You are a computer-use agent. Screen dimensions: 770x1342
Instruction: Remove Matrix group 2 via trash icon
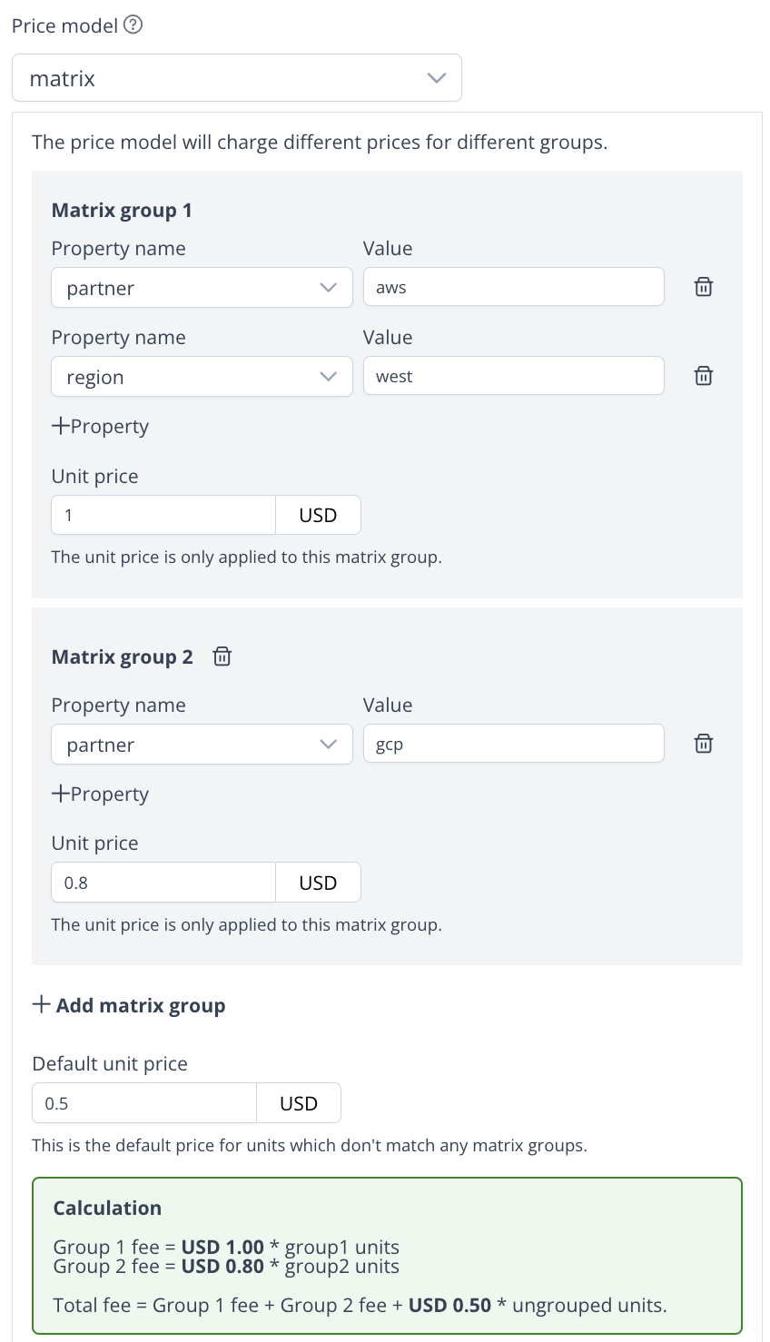click(222, 656)
